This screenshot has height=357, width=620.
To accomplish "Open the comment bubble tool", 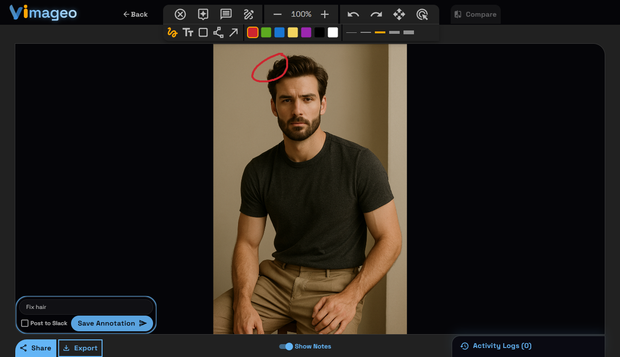I will (226, 14).
